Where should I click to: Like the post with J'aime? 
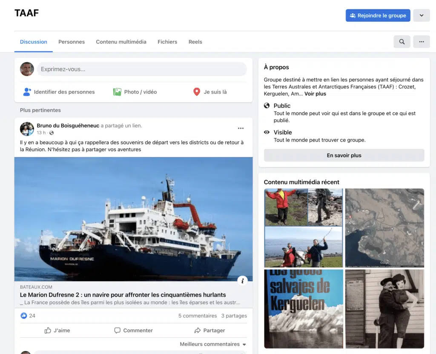[57, 331]
